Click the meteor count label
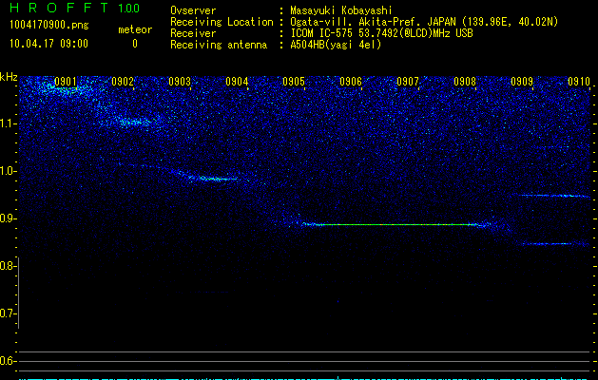This screenshot has height=380, width=598. [x=135, y=29]
